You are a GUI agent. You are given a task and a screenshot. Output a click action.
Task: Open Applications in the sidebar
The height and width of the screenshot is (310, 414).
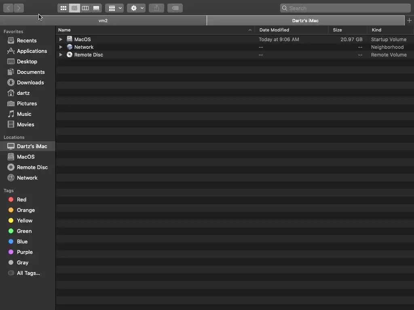tap(28, 51)
